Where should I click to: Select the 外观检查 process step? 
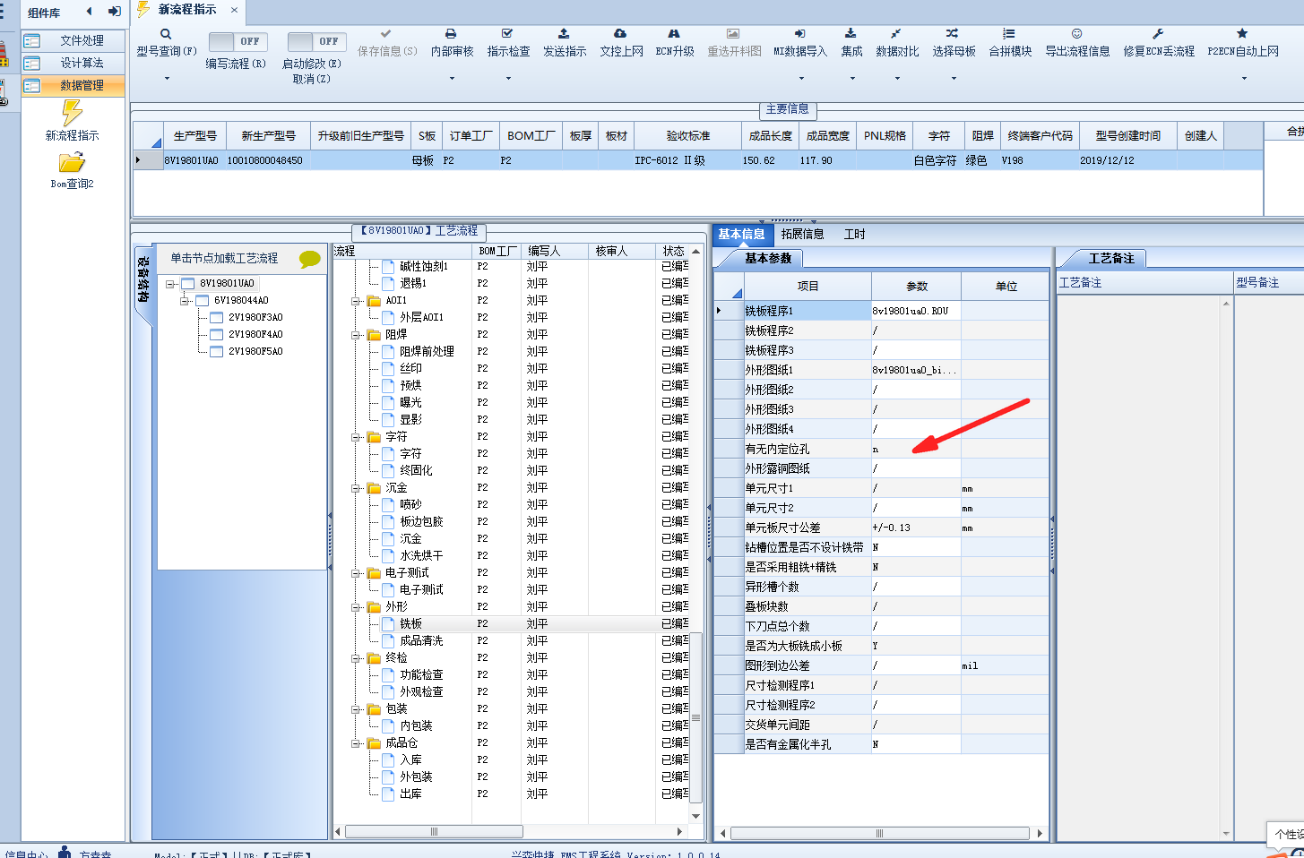pos(421,692)
